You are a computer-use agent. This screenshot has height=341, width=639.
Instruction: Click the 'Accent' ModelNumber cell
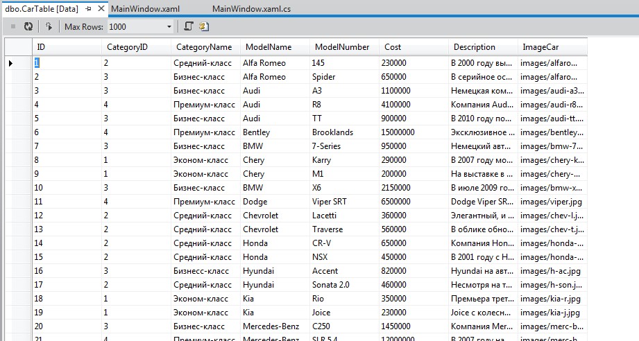click(x=344, y=270)
